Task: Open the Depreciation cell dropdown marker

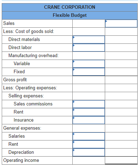Action: tap(74, 150)
